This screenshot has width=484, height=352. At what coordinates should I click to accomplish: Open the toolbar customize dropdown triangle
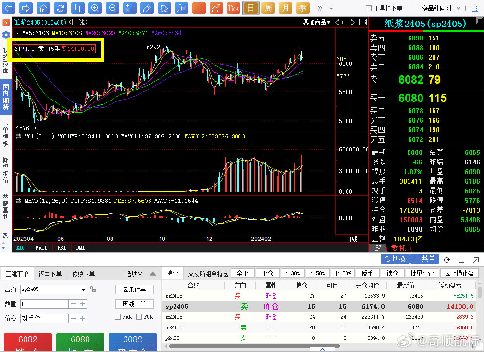click(x=331, y=8)
